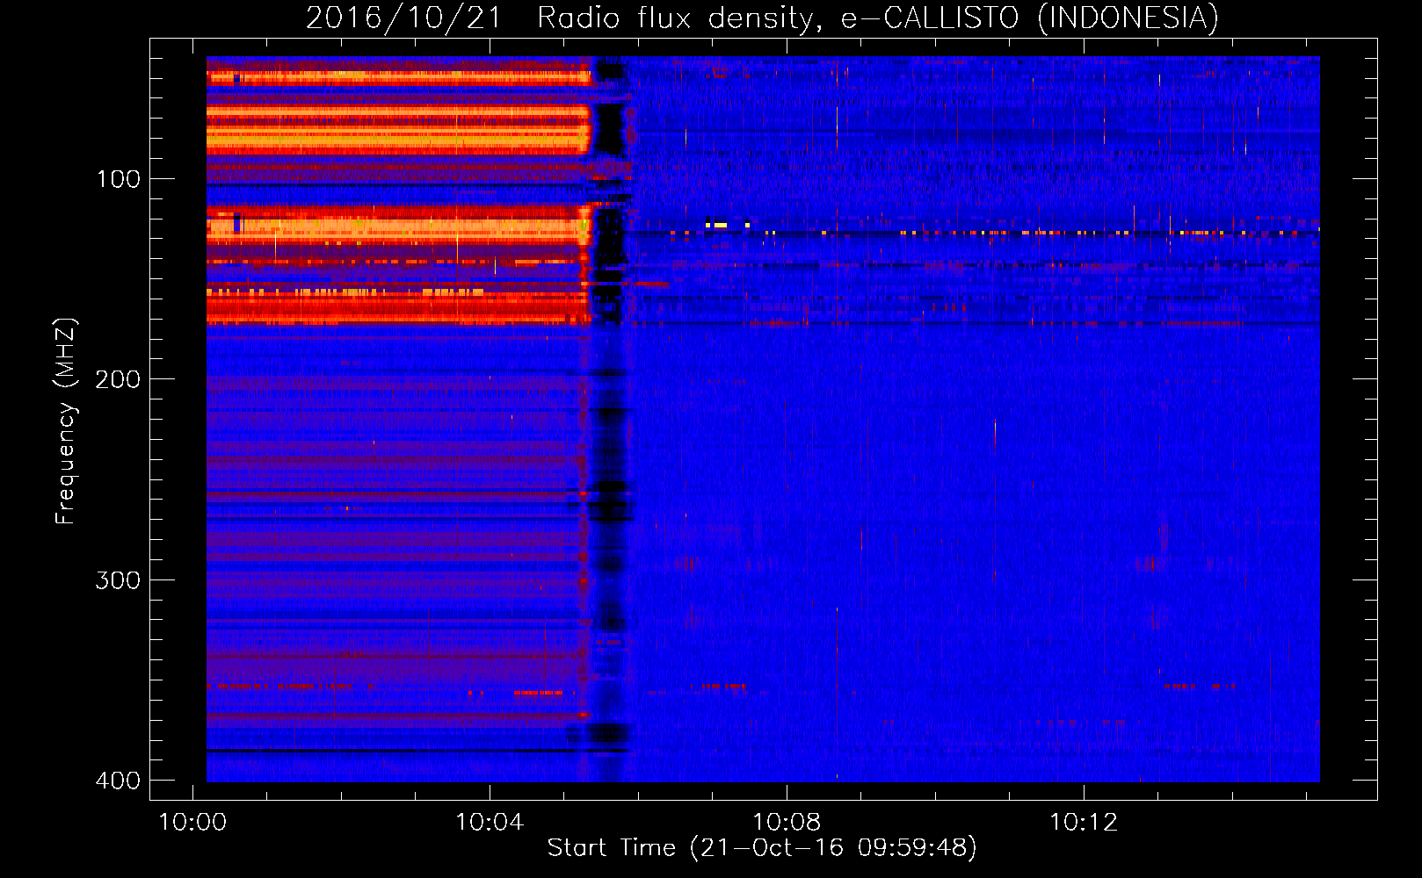
Task: Click the 400 frequency tick label
Action: (x=119, y=781)
